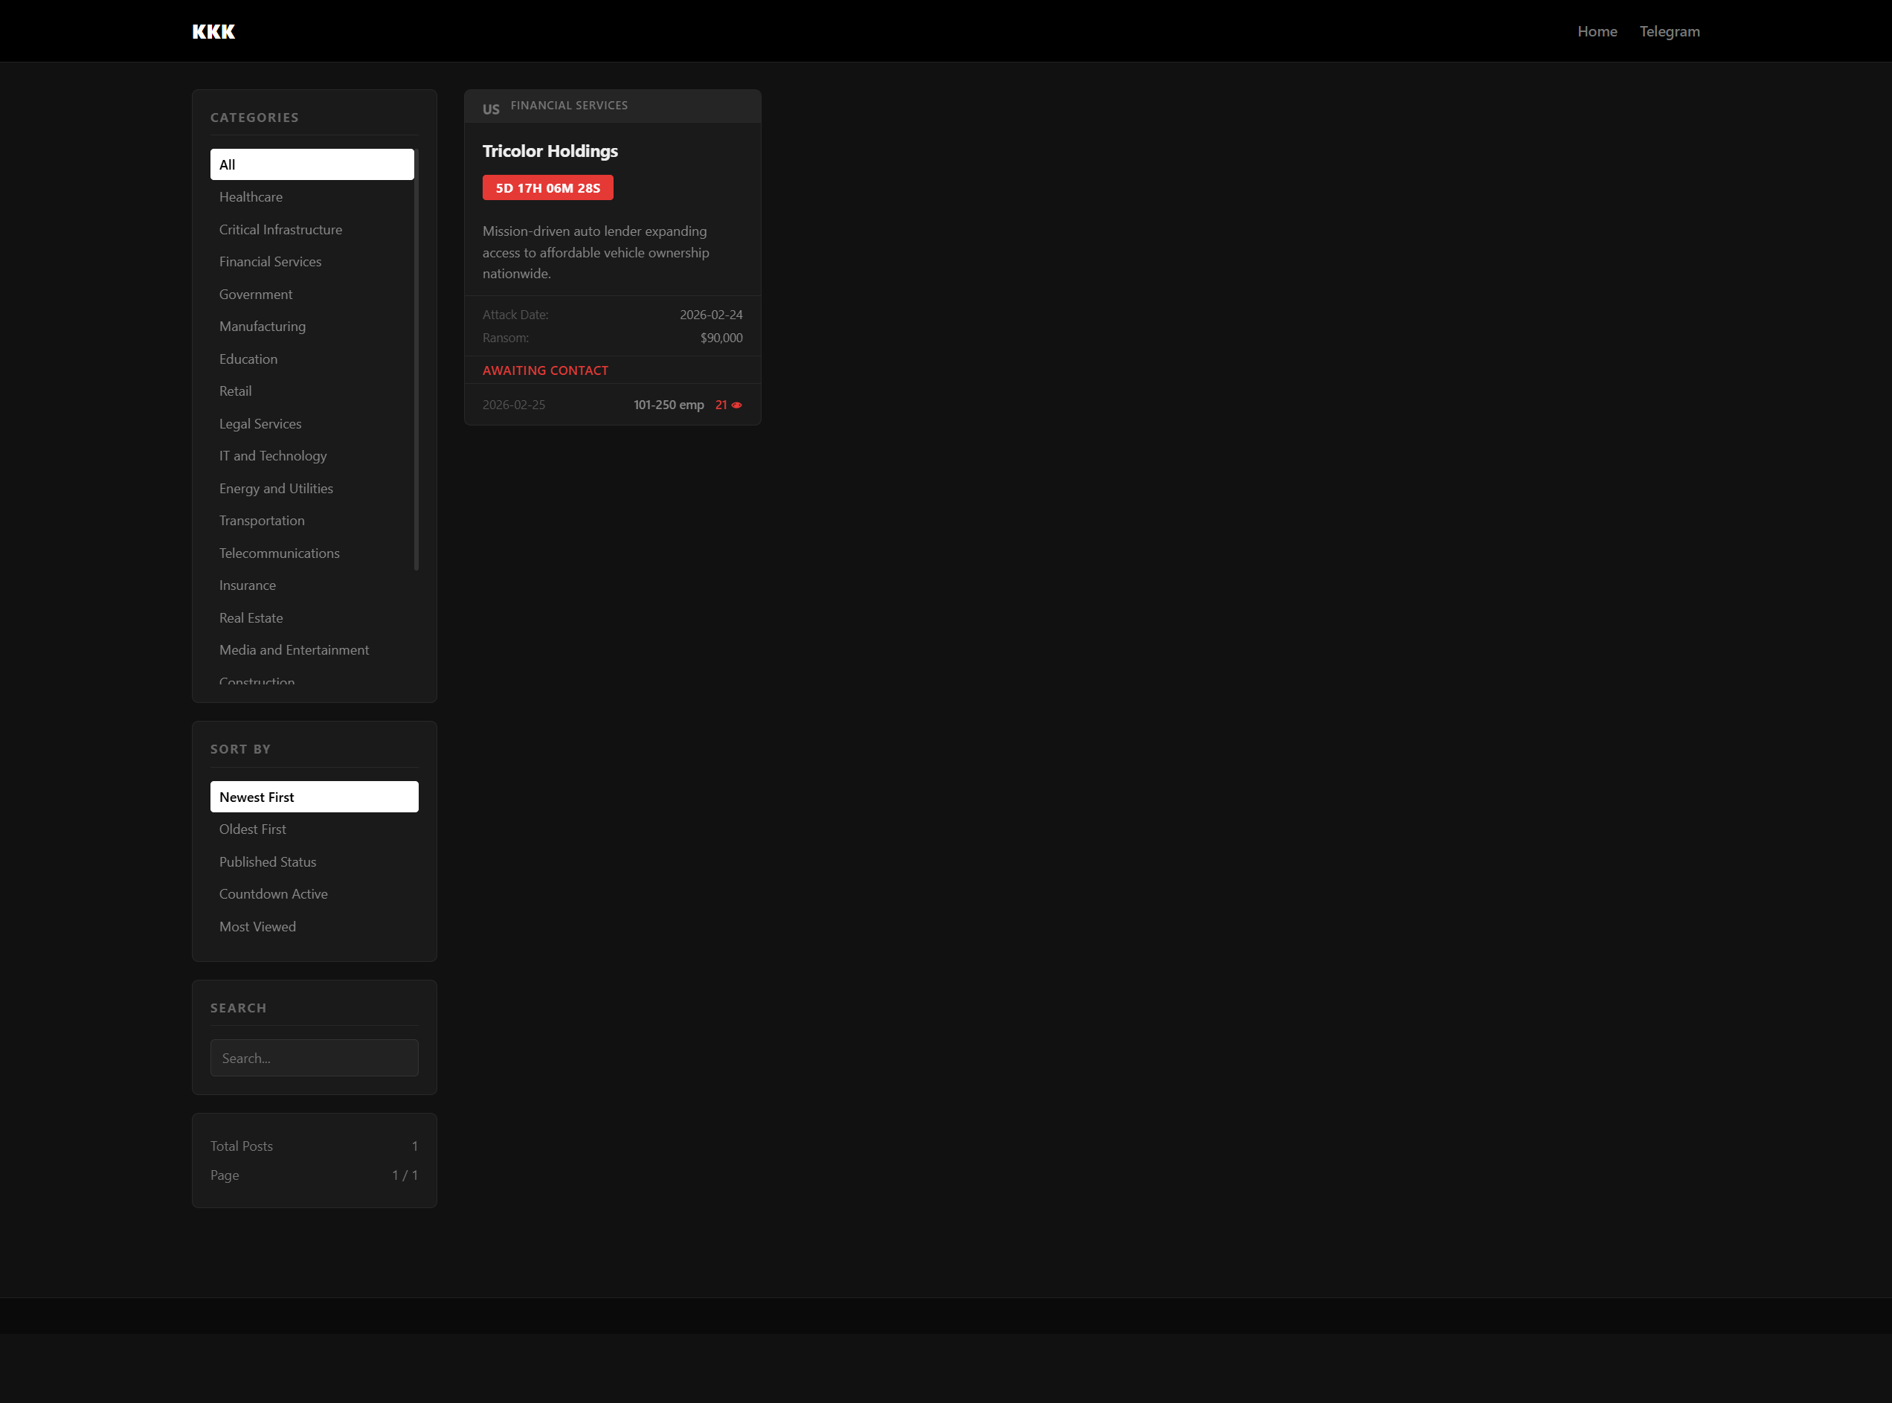Sort posts by Oldest First
Screen dimensions: 1892x1403
252,829
